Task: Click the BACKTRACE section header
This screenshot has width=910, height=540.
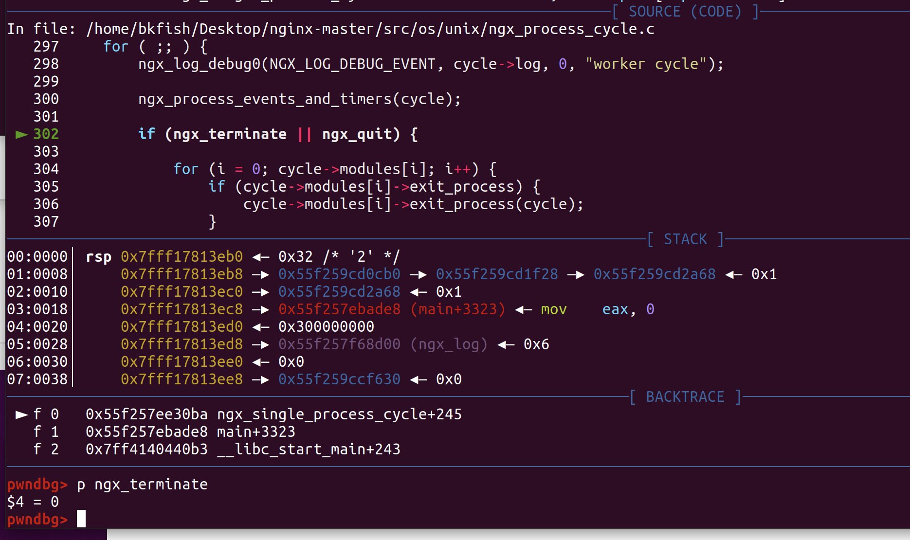Action: tap(685, 397)
